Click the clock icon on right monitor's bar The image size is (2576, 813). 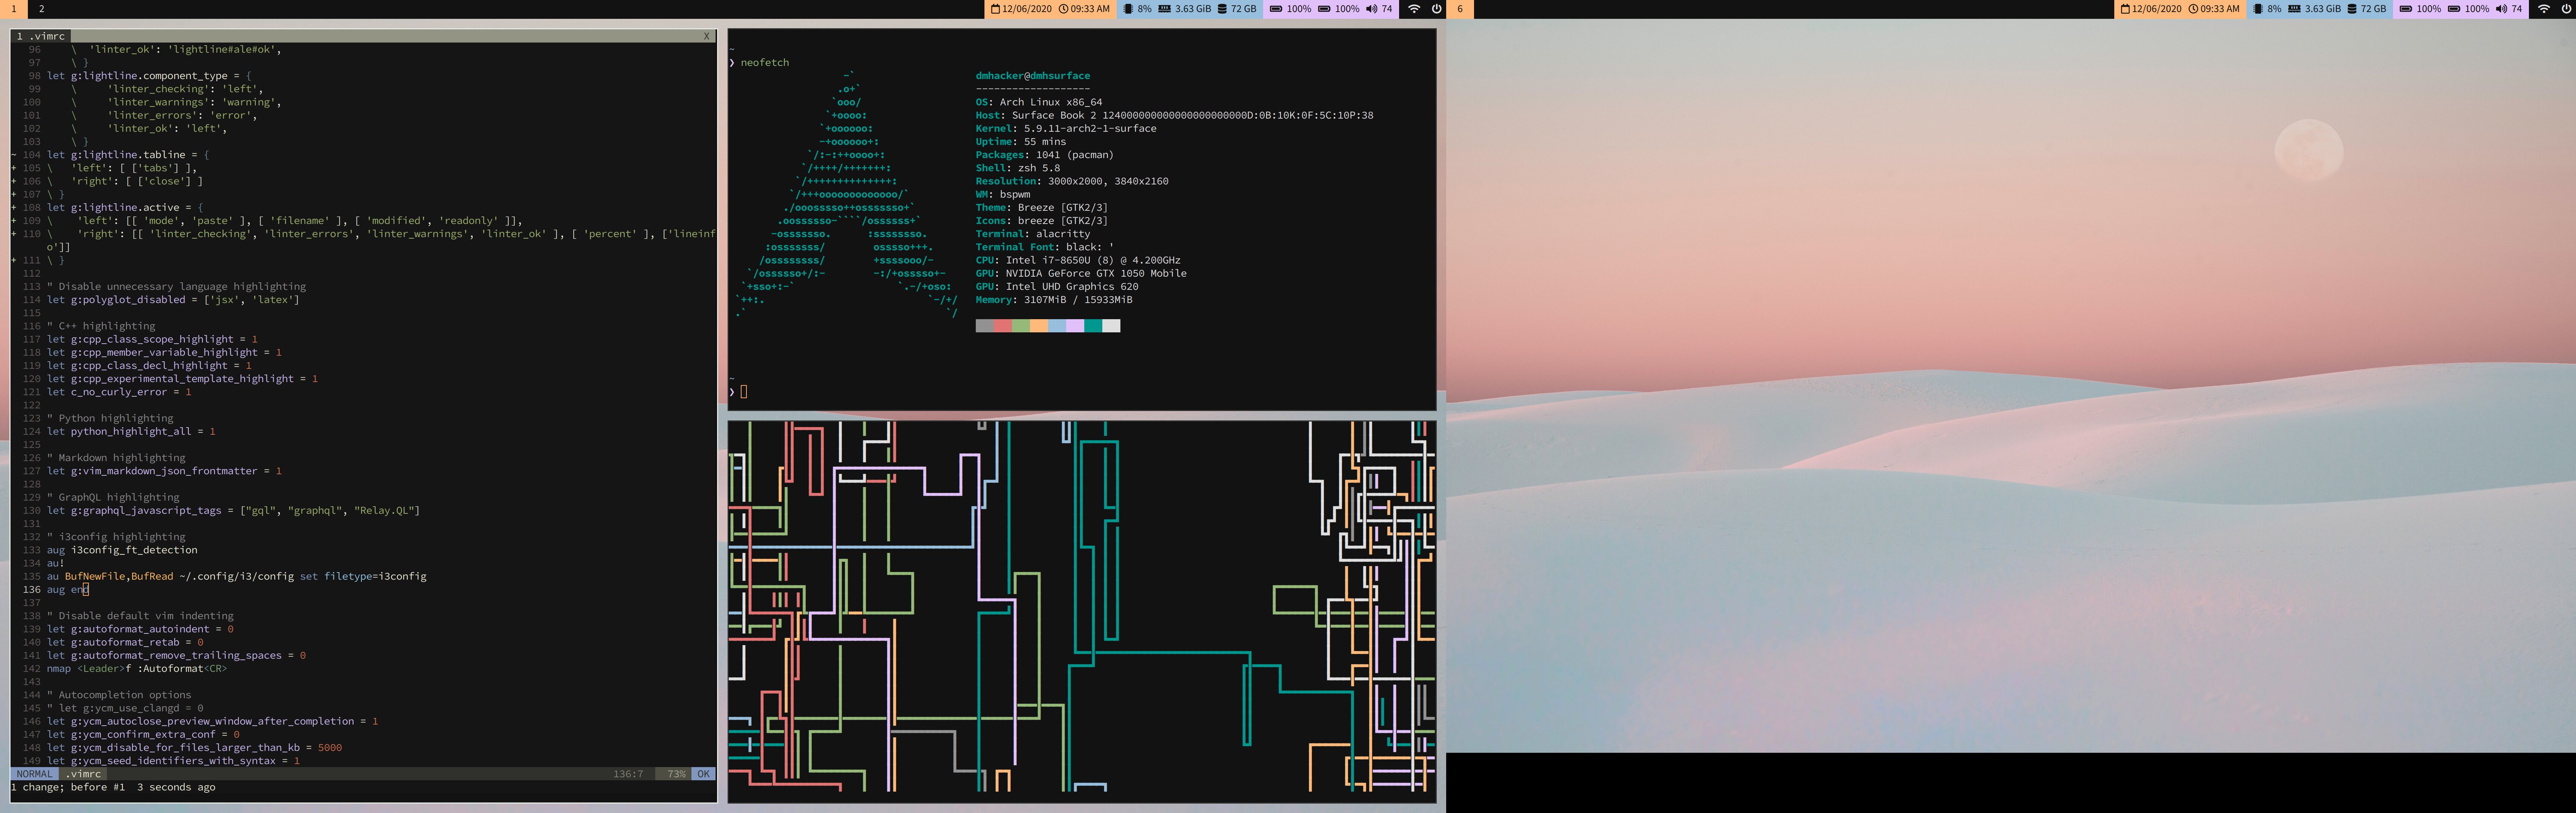pos(2193,9)
